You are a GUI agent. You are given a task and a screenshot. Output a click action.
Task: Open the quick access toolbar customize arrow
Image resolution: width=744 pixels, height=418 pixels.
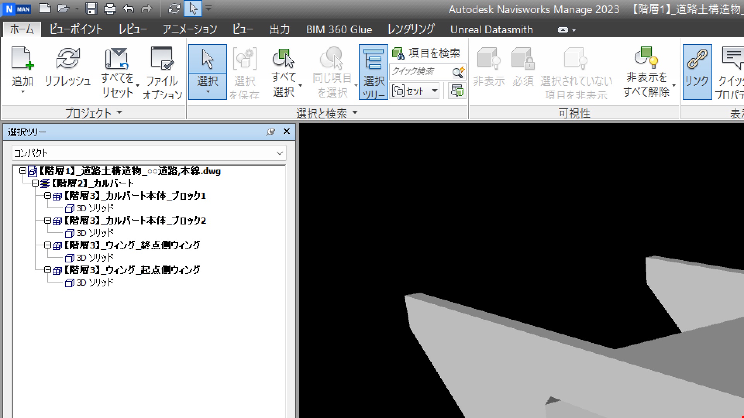click(208, 8)
